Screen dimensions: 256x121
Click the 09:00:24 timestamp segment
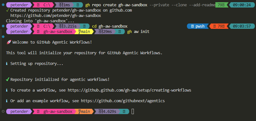pos(242,5)
